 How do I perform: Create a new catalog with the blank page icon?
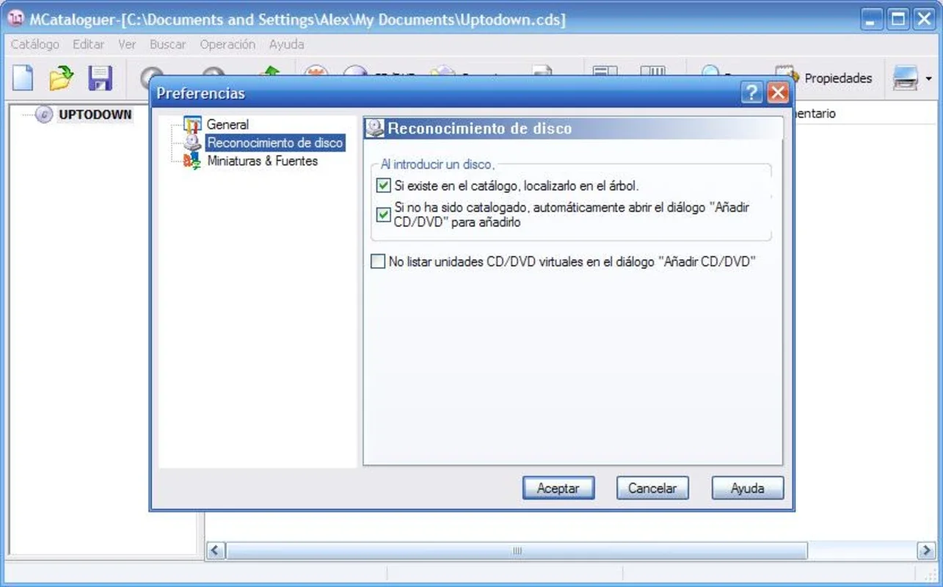[23, 78]
